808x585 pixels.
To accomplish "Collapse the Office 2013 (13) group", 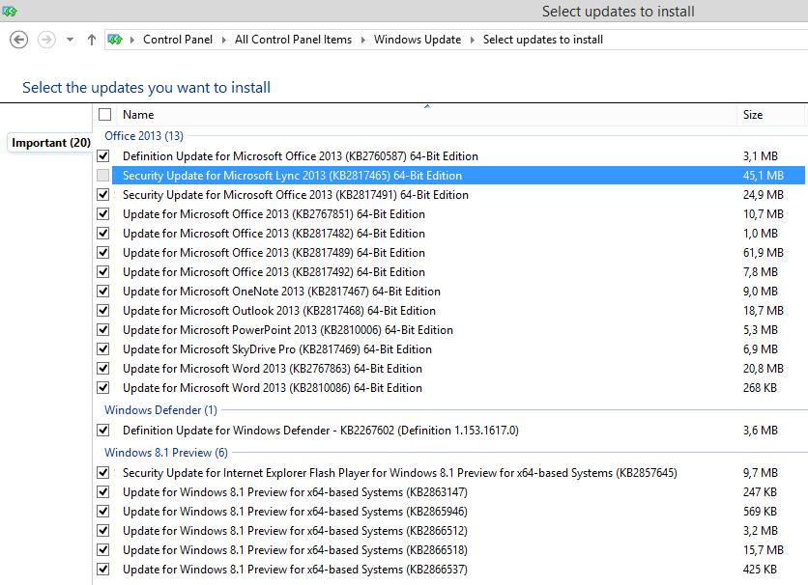I will tap(144, 136).
